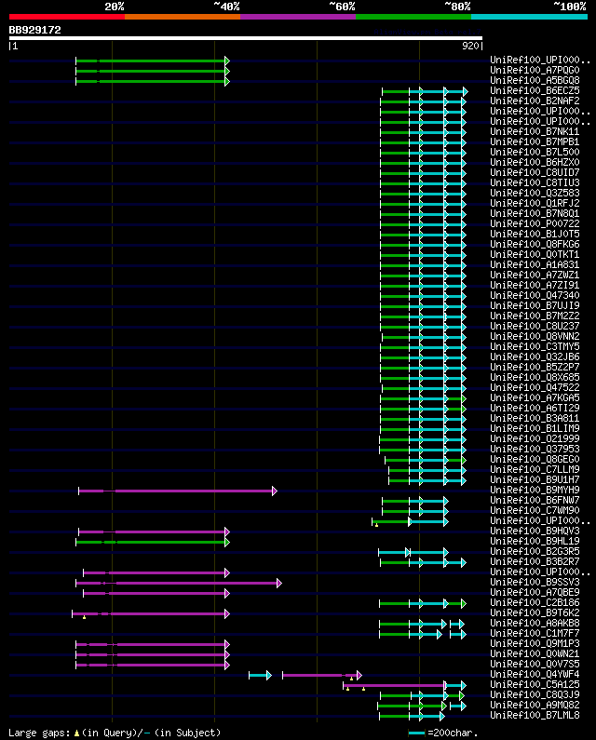Select the UniRef100_A7KGA5 label
The width and height of the screenshot is (596, 740).
535,397
